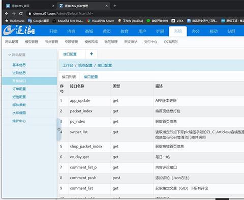The image size is (244, 200).
Task: Go to 标签管理 in the sub-navigation
Action: (x=111, y=42)
